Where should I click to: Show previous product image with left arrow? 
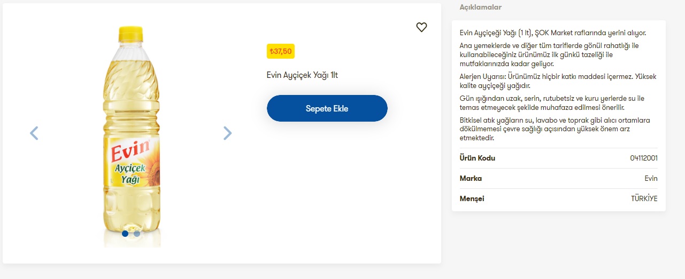click(34, 133)
